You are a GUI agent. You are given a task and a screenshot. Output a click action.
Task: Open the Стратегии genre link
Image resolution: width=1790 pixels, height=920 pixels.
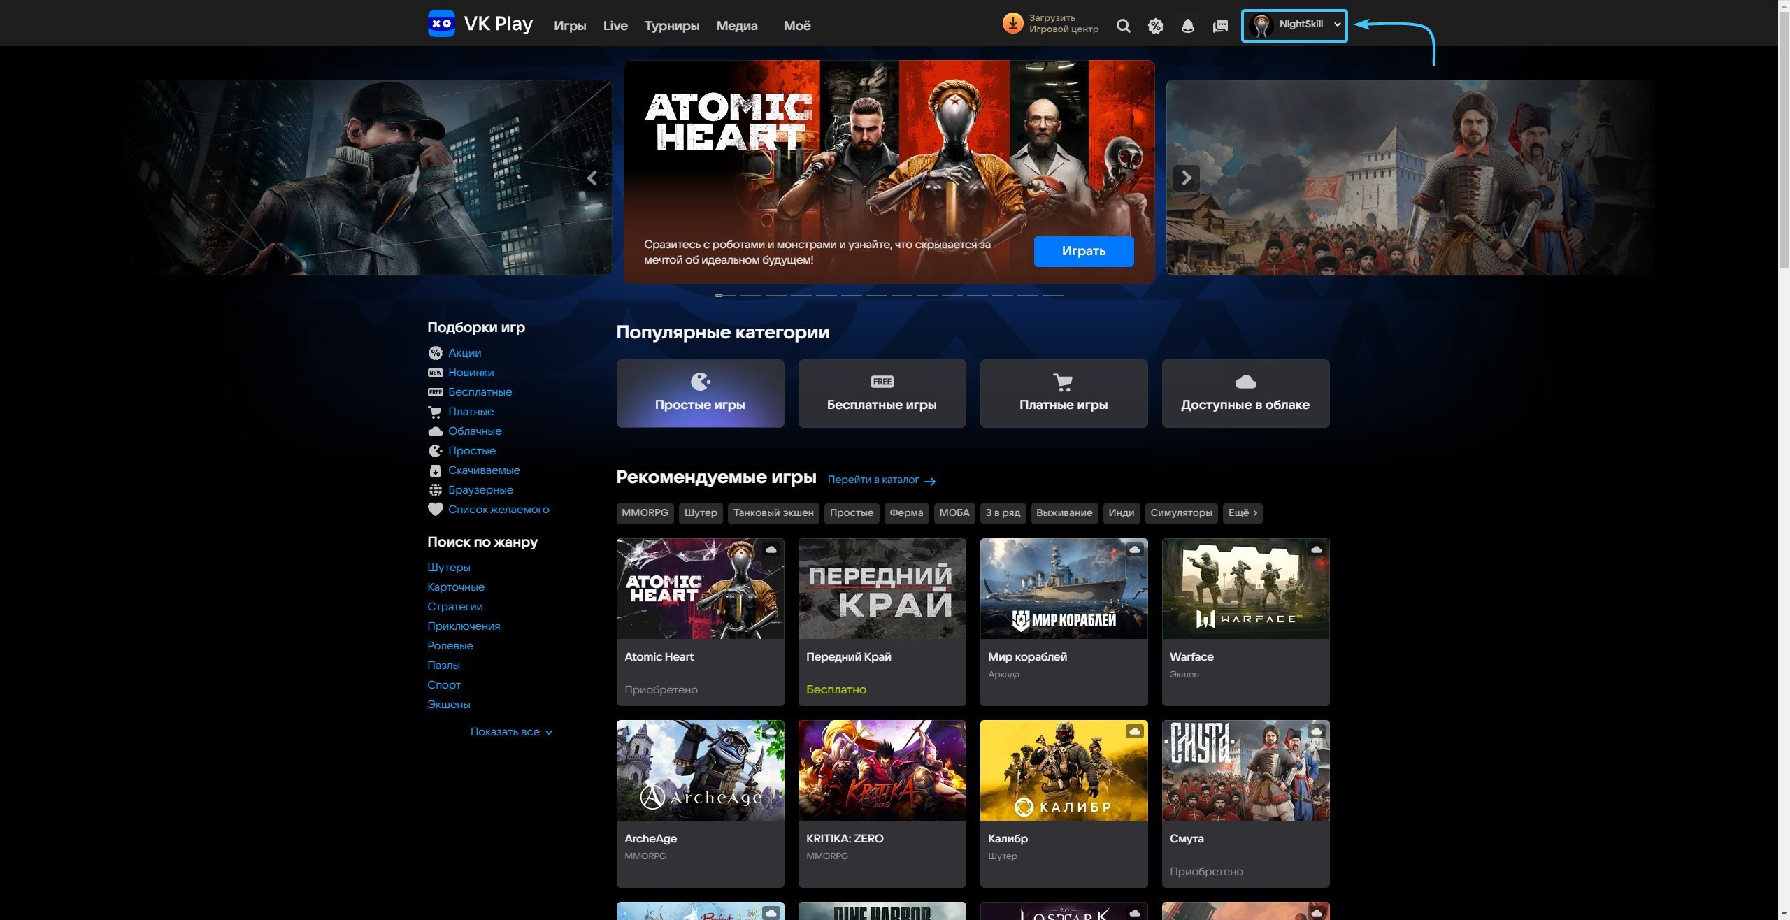(x=455, y=607)
